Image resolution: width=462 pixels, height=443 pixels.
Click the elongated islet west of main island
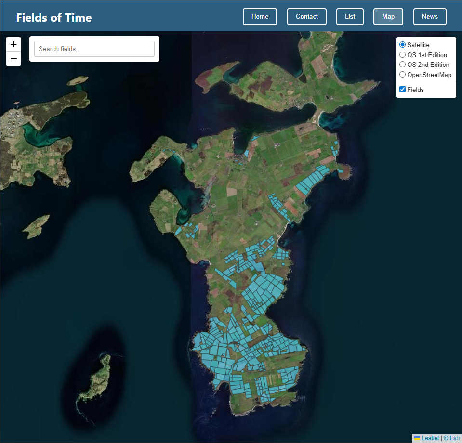pyautogui.click(x=37, y=226)
